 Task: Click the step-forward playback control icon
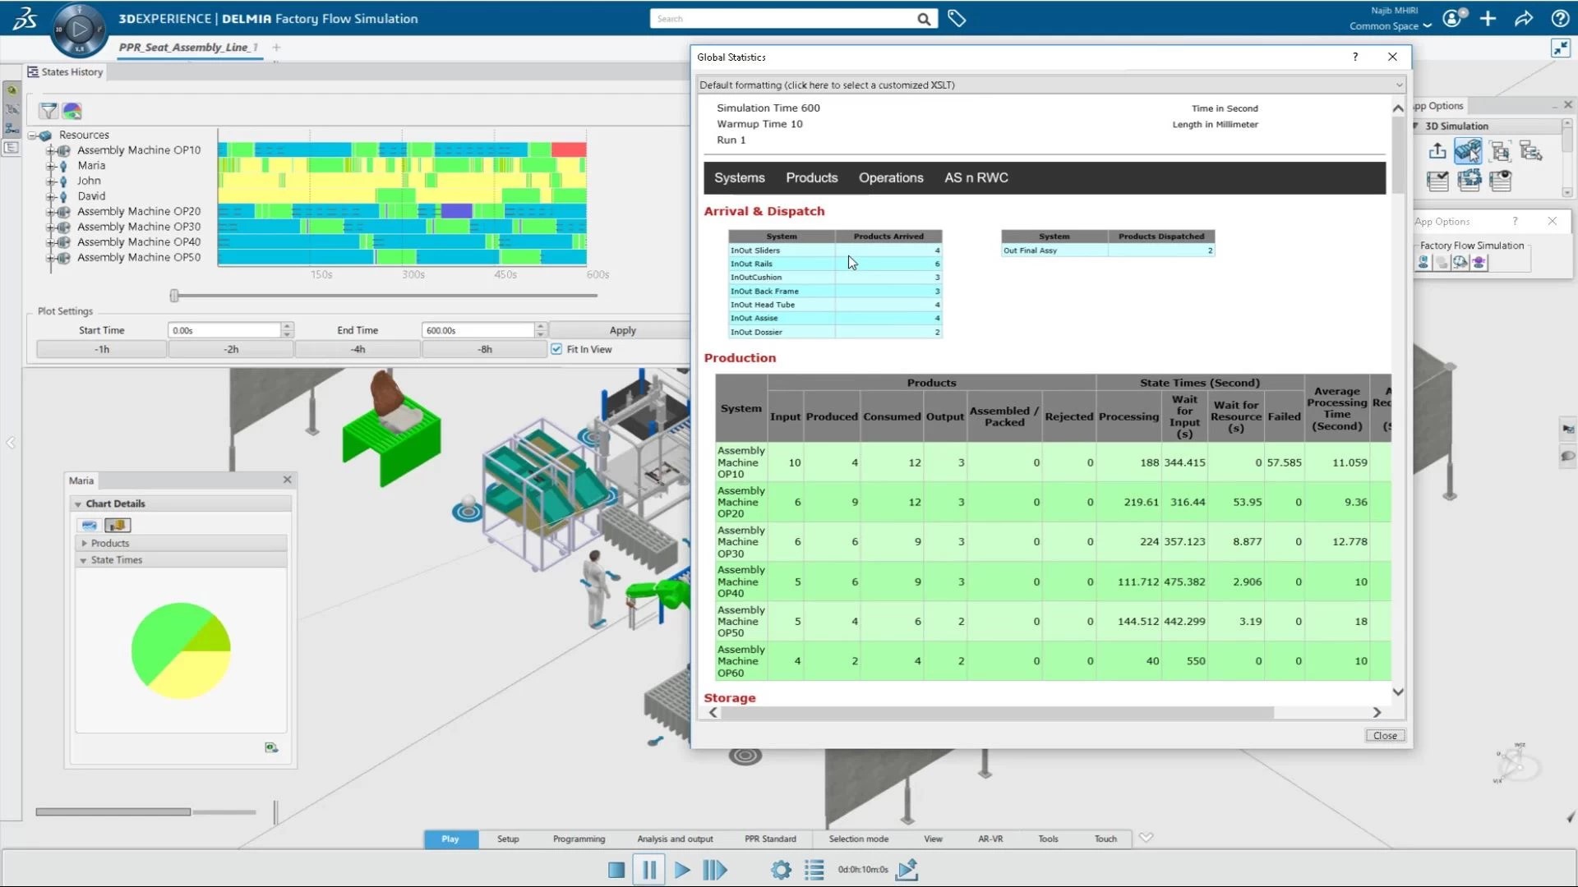(715, 870)
